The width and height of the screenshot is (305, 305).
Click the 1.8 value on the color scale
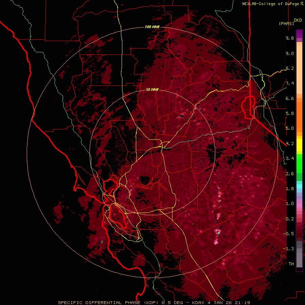pos(290,189)
